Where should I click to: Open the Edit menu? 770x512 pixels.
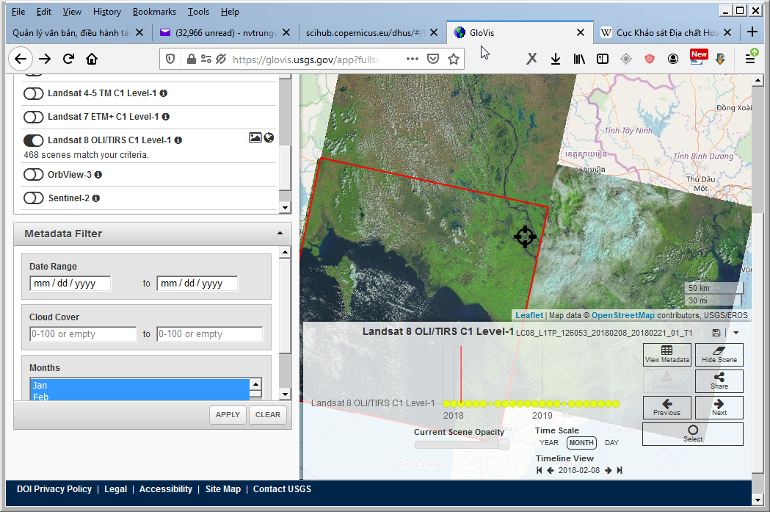tap(44, 11)
